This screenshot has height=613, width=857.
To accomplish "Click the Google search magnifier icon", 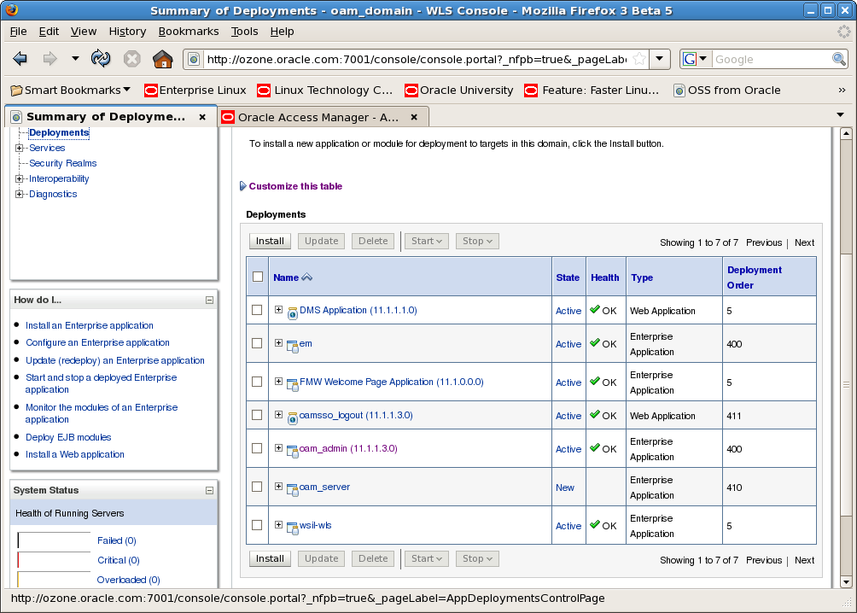I will tap(839, 59).
